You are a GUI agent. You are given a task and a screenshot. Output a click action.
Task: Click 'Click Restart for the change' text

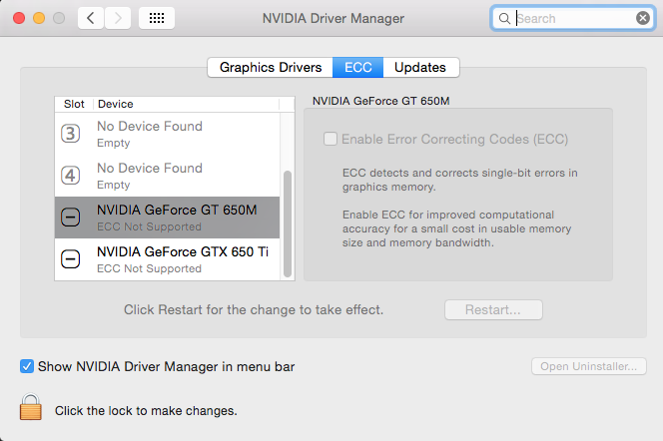pyautogui.click(x=254, y=309)
